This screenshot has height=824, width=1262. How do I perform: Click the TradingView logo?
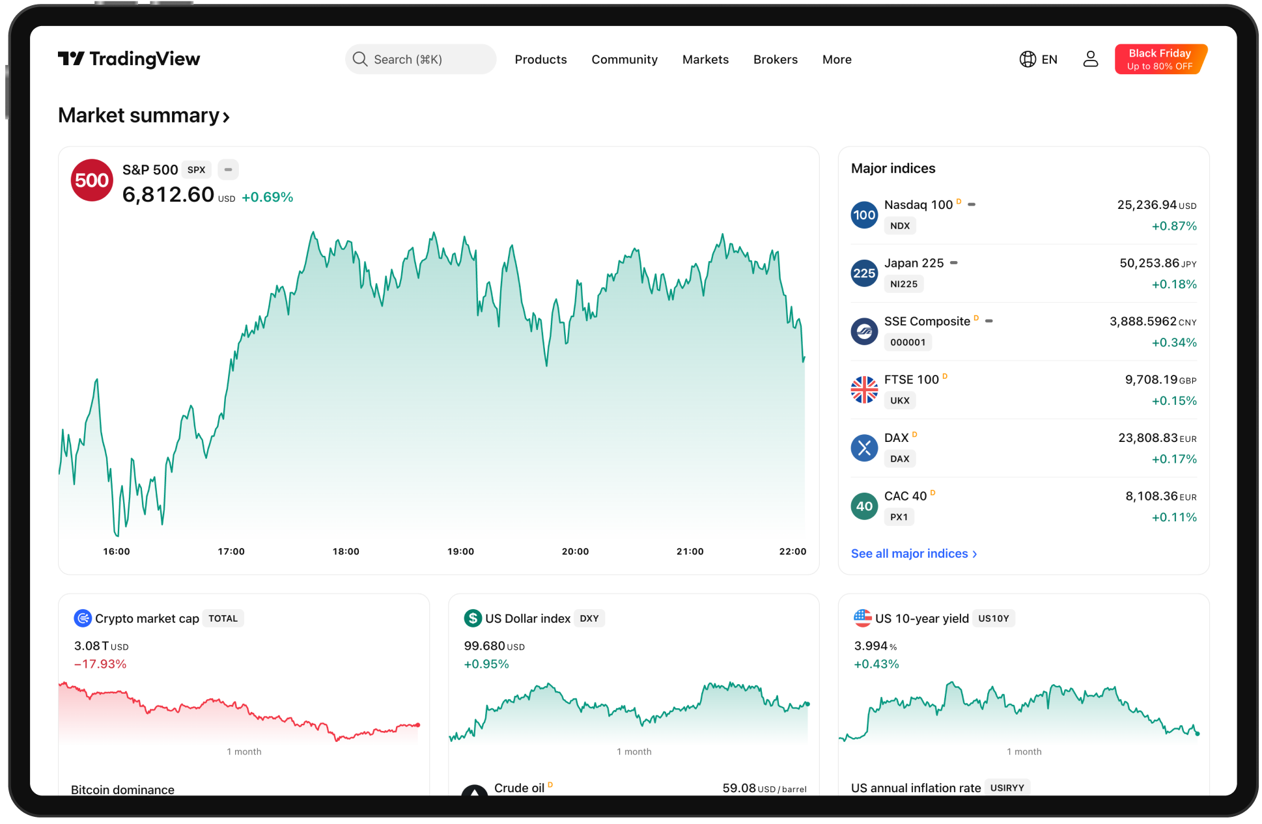129,59
